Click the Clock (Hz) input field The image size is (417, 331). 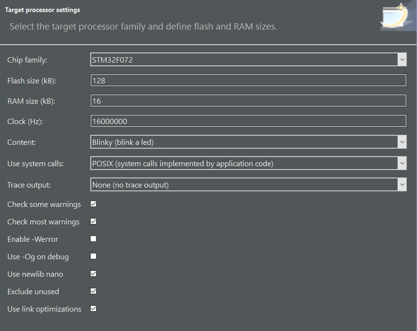(x=248, y=121)
